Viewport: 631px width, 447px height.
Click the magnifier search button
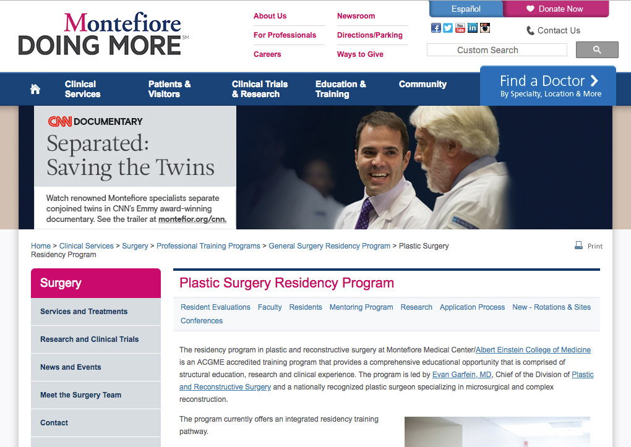(597, 50)
